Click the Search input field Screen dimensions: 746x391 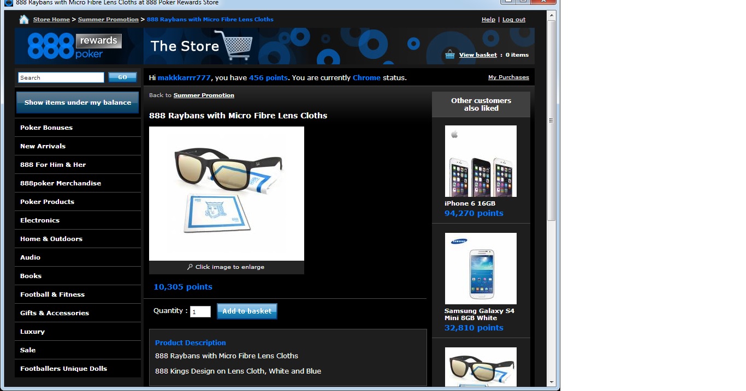[x=61, y=77]
